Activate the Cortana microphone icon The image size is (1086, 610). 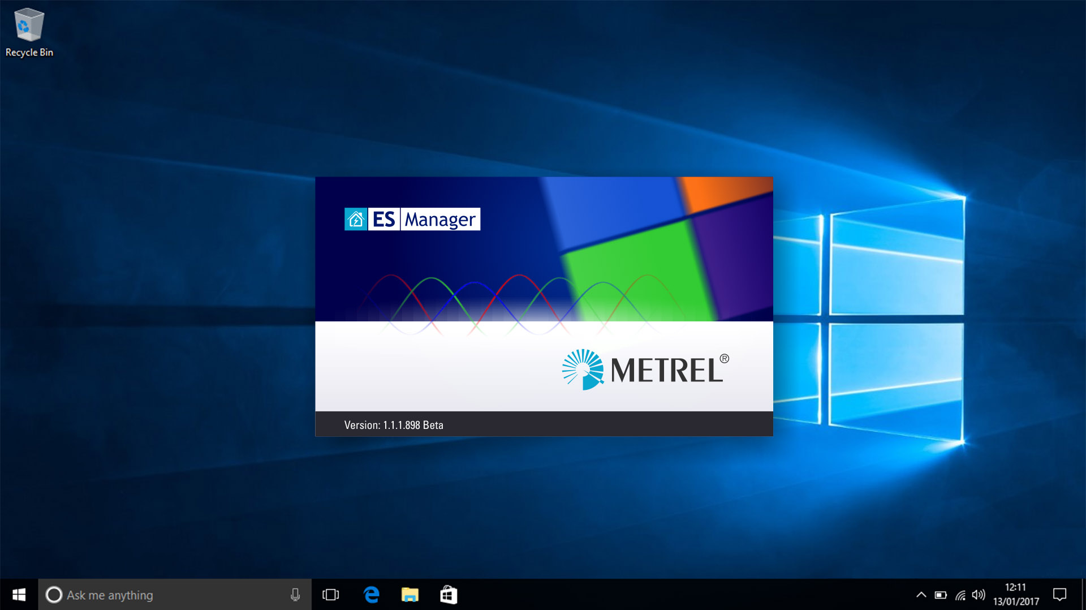[295, 595]
